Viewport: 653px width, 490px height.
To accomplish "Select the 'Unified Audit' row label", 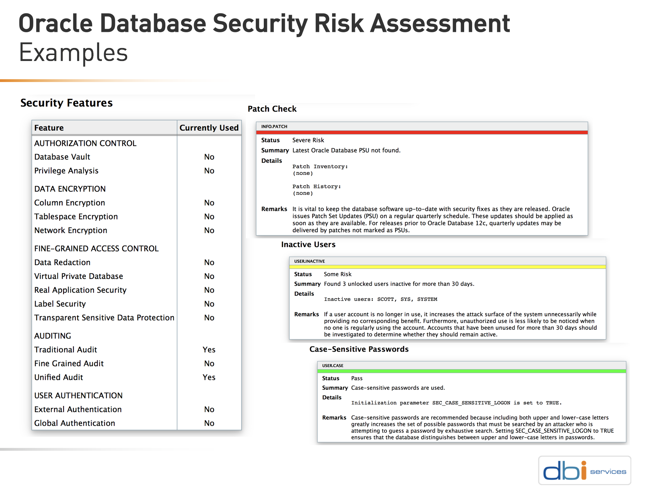I will click(x=59, y=377).
